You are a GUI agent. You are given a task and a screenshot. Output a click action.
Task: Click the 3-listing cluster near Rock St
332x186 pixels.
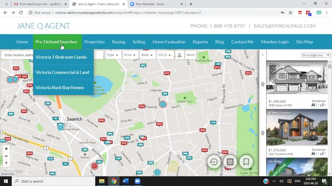pyautogui.click(x=163, y=104)
